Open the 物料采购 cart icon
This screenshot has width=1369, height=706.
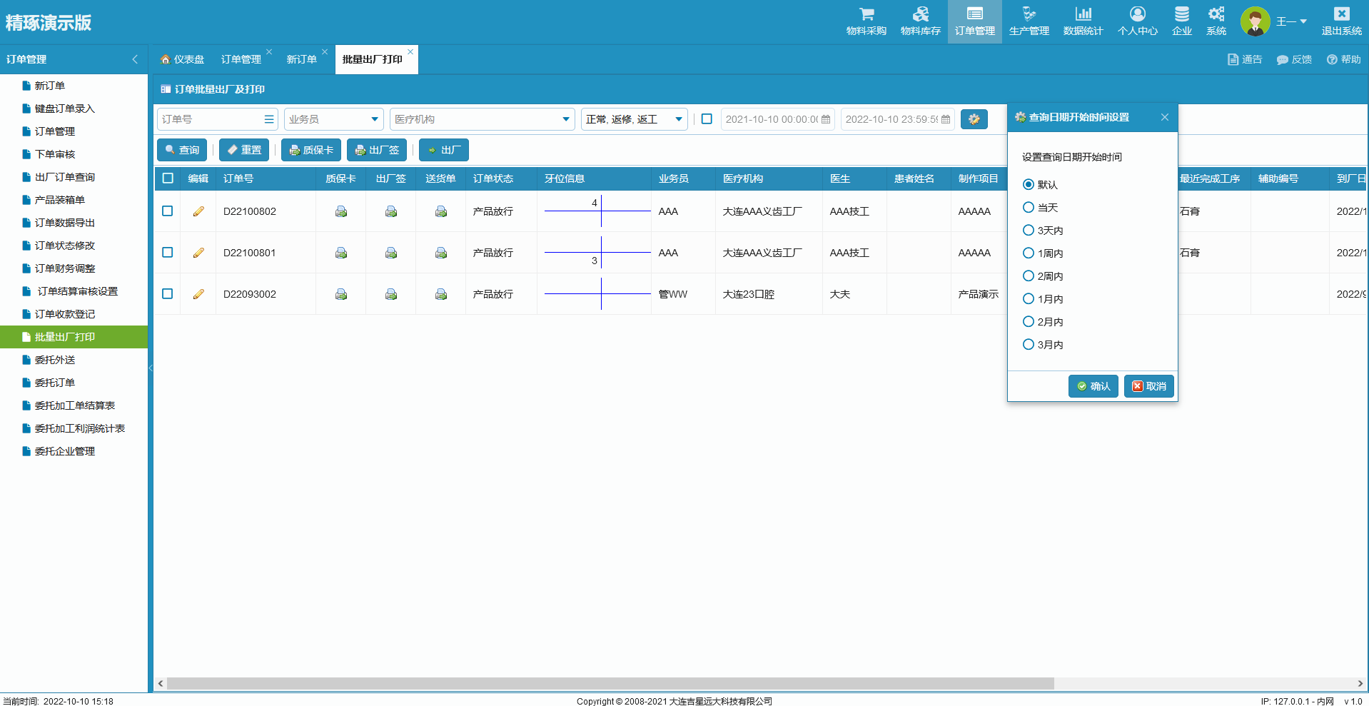866,14
